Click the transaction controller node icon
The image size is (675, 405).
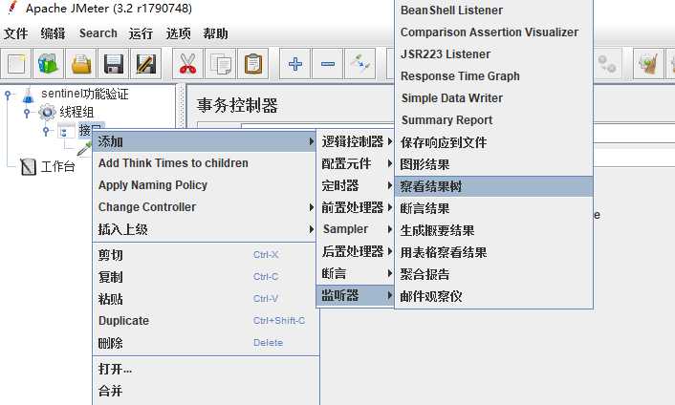tap(65, 131)
